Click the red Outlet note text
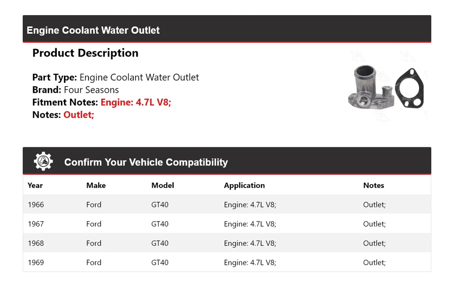This screenshot has width=454, height=287. (x=79, y=115)
